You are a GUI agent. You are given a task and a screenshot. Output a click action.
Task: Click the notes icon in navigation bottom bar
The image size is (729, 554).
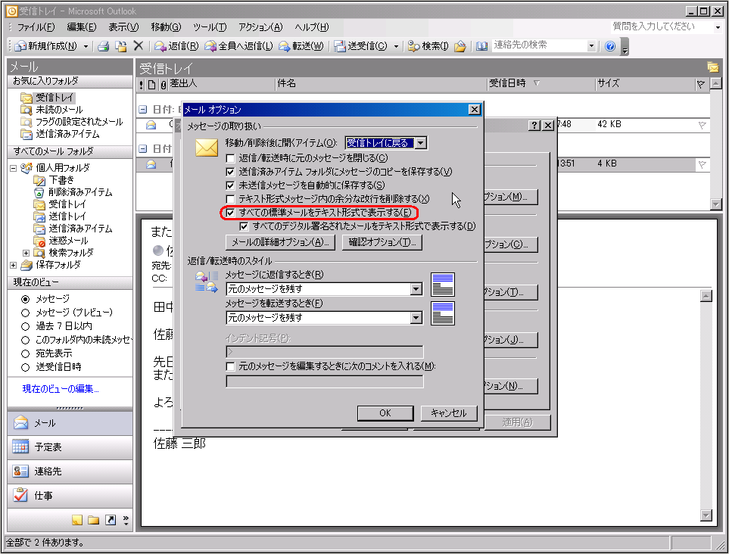point(77,520)
